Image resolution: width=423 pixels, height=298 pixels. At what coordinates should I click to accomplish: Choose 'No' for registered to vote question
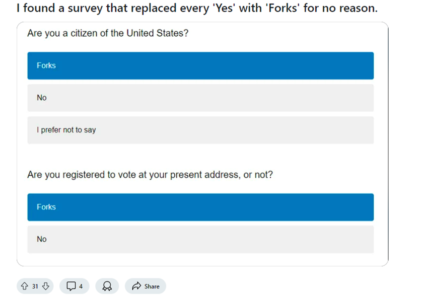coord(200,239)
